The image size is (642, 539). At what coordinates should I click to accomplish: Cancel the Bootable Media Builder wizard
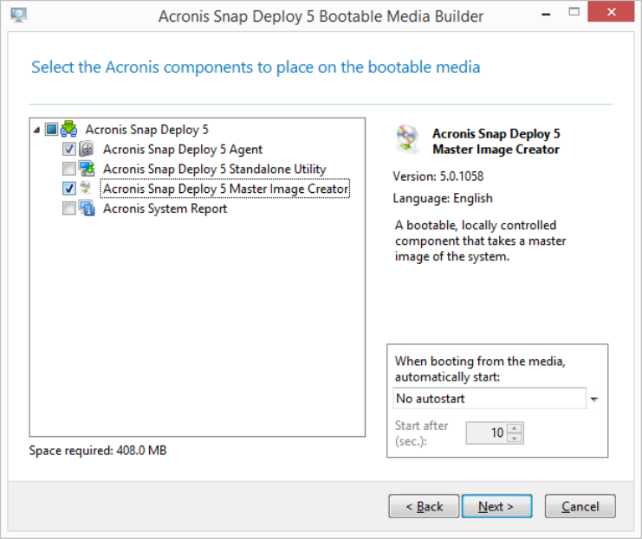point(580,506)
